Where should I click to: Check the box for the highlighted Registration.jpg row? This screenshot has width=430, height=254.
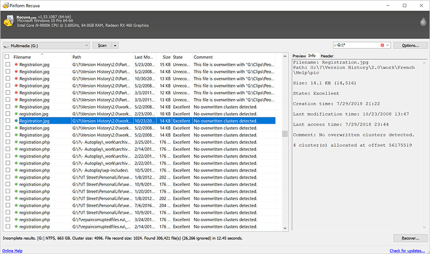click(8, 121)
